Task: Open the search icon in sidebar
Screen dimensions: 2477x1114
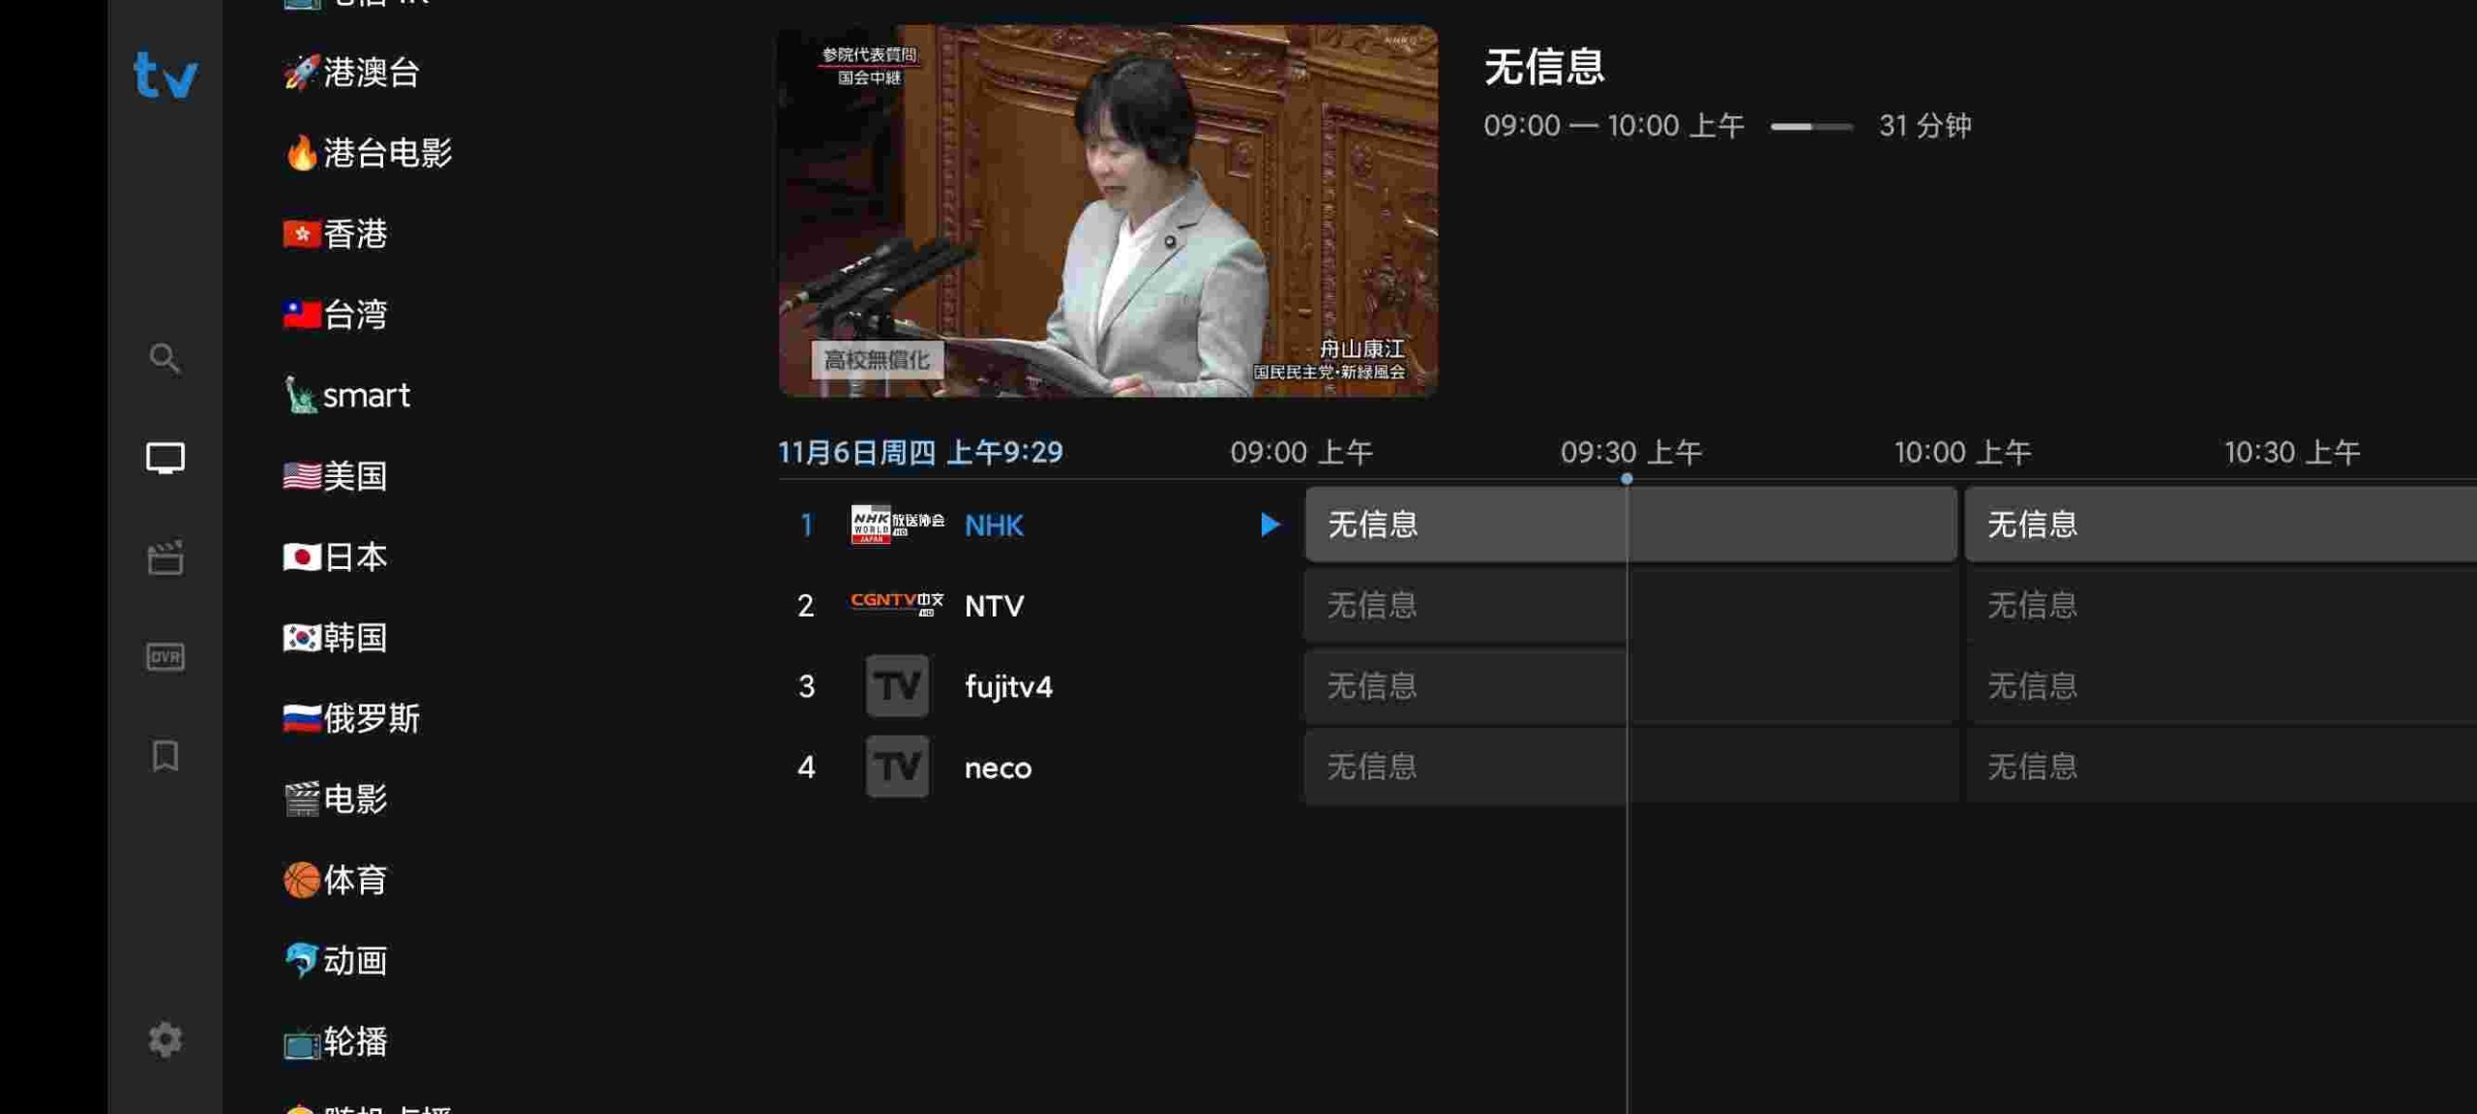Action: coord(164,359)
